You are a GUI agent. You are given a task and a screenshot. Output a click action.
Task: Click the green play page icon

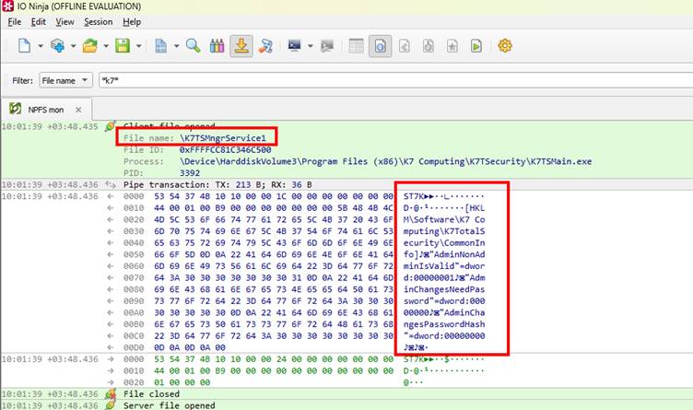pyautogui.click(x=476, y=46)
